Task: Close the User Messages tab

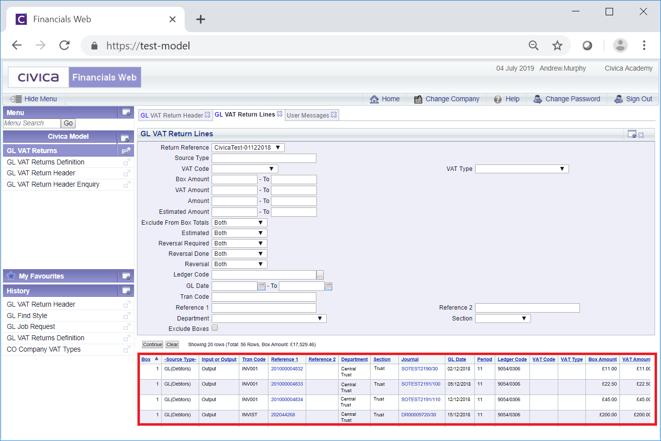Action: [334, 115]
